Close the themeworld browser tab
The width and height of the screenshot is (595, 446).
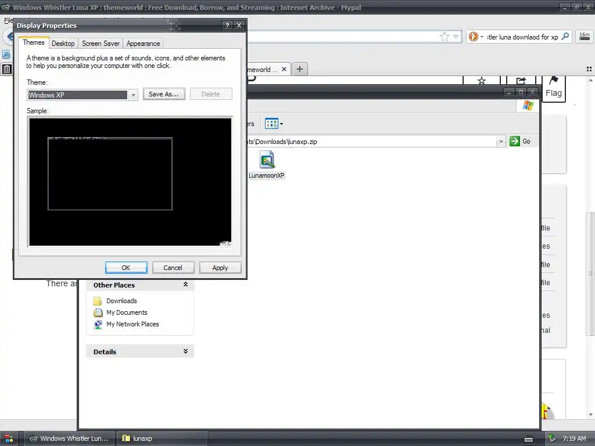coord(284,70)
